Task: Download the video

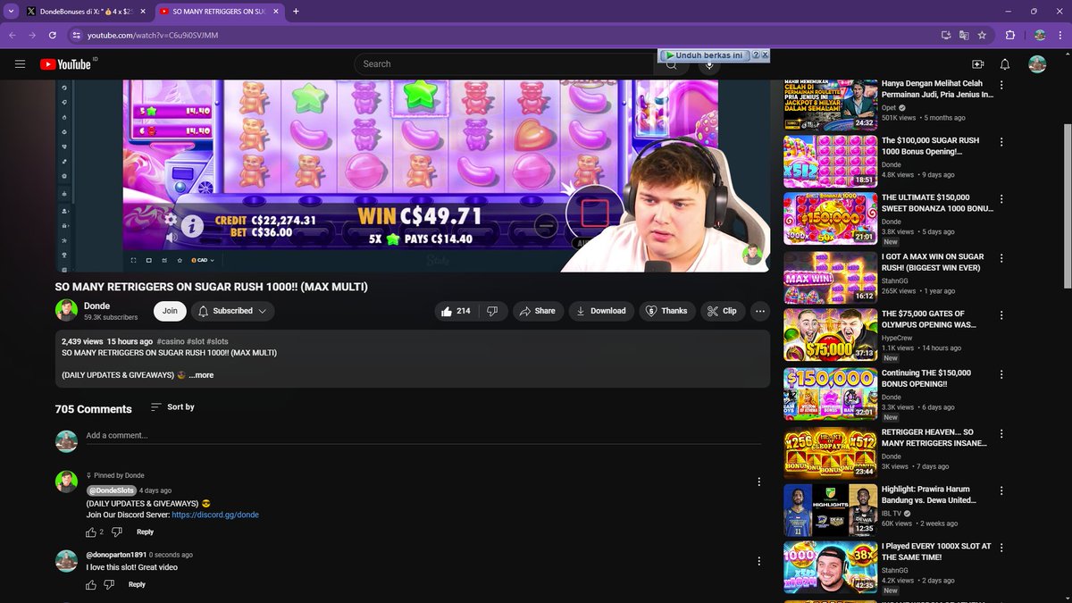Action: click(601, 311)
